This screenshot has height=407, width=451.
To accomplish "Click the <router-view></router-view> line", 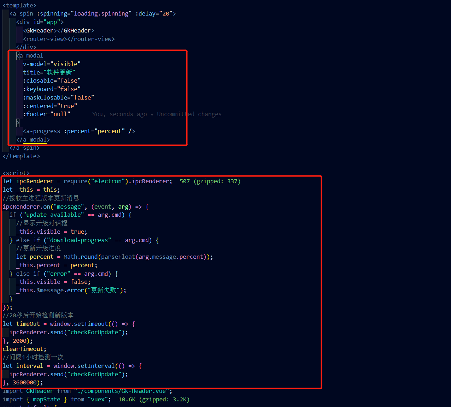I will pos(69,39).
